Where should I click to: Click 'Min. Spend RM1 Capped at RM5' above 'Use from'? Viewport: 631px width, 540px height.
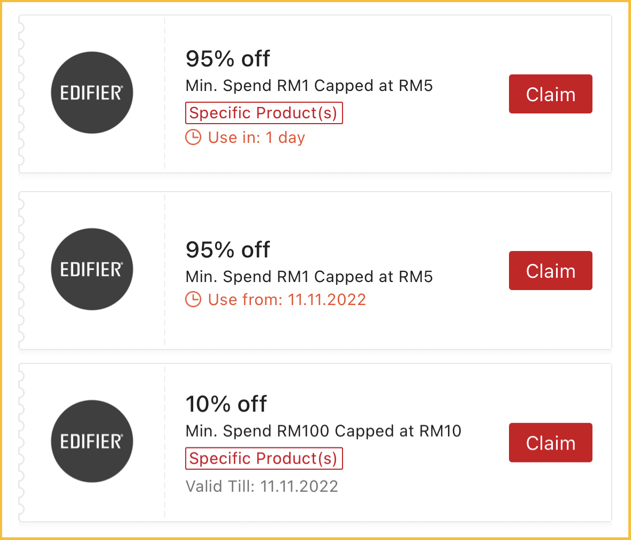pyautogui.click(x=309, y=277)
